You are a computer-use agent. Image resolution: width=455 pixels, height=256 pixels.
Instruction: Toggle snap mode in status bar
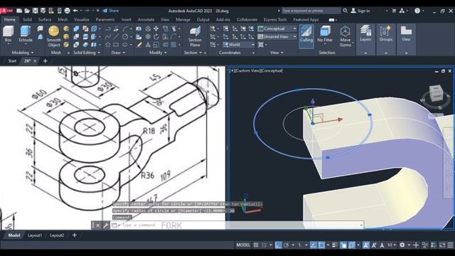click(264, 245)
